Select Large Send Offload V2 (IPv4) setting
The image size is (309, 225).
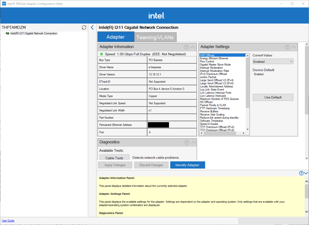point(217,80)
